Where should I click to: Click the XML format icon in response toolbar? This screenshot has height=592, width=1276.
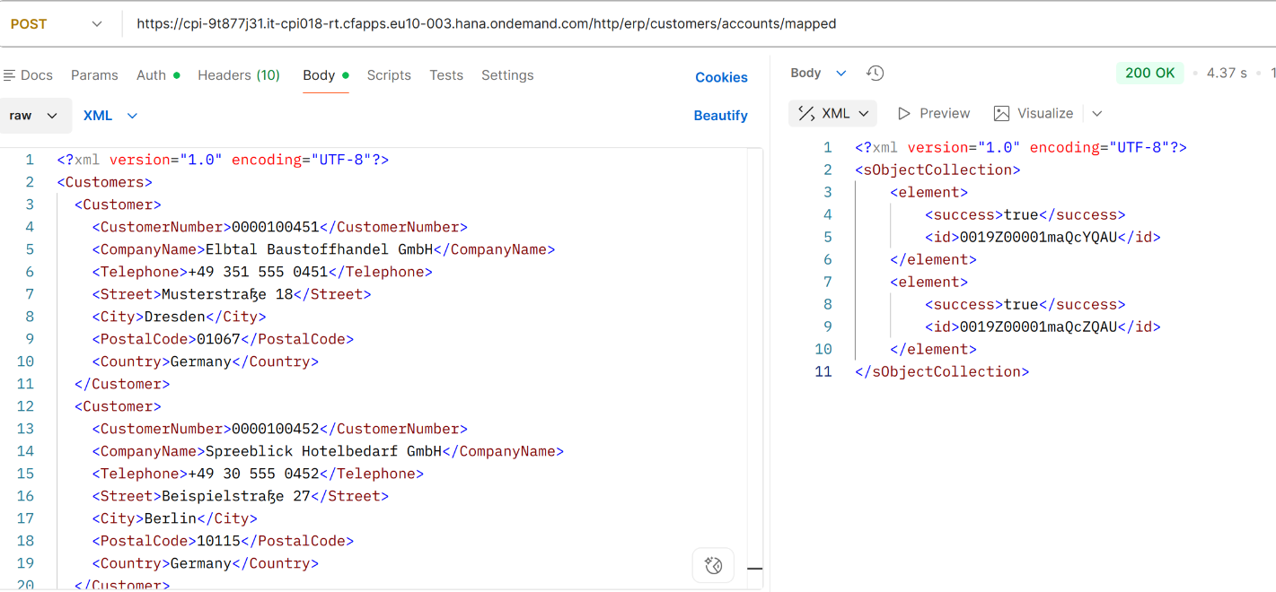click(806, 114)
